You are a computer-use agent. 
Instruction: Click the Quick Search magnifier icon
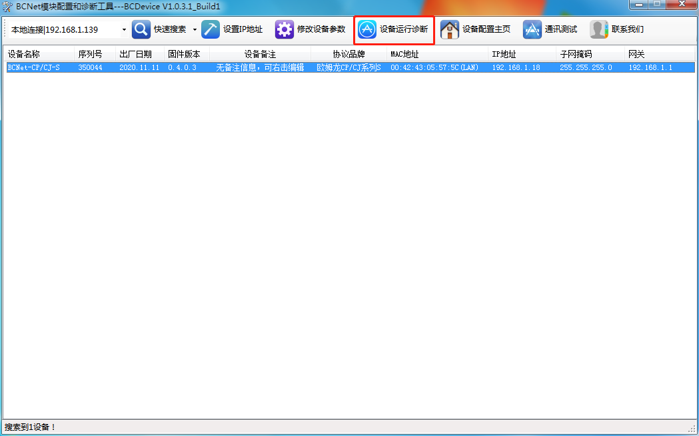[141, 30]
